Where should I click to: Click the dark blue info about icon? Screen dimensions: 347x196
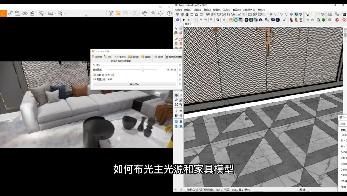[x=278, y=20]
